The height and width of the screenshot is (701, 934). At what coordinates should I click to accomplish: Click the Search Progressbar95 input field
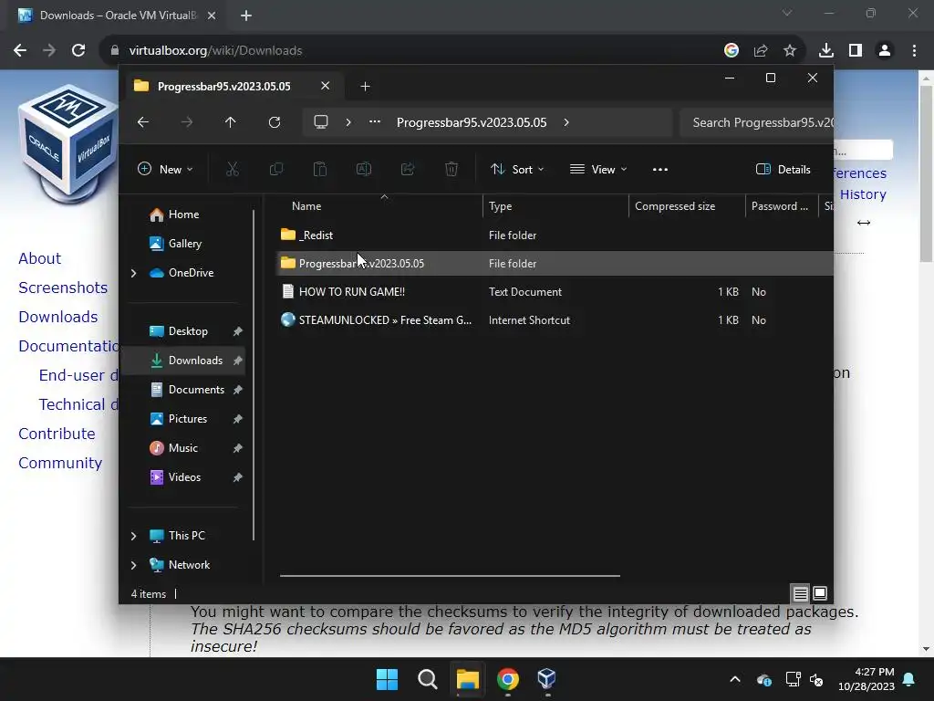[756, 122]
